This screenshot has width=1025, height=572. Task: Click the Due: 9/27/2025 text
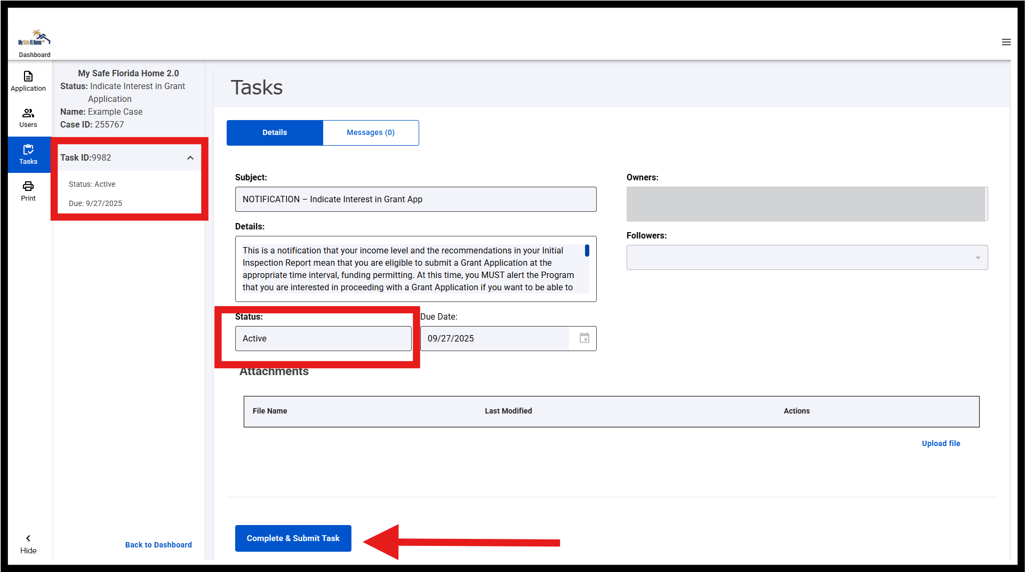[95, 203]
